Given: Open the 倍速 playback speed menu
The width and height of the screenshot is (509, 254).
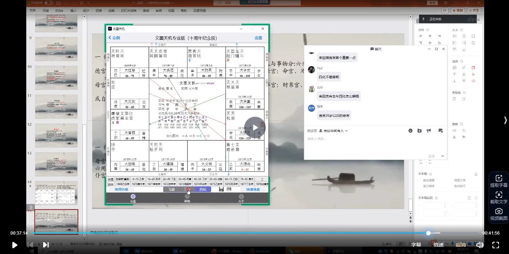Looking at the screenshot, I should click(x=438, y=245).
